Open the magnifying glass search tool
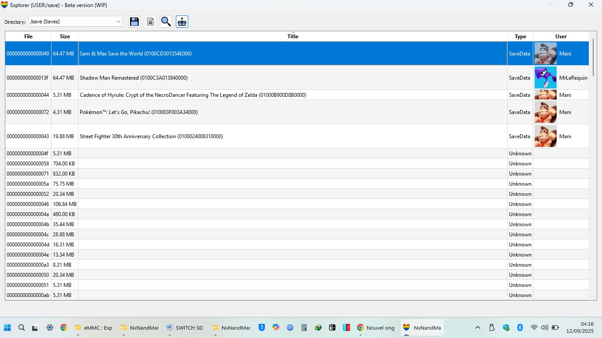Viewport: 602px width, 338px height. point(166,22)
